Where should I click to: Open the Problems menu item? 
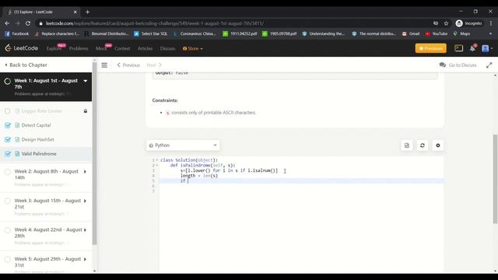tap(79, 48)
